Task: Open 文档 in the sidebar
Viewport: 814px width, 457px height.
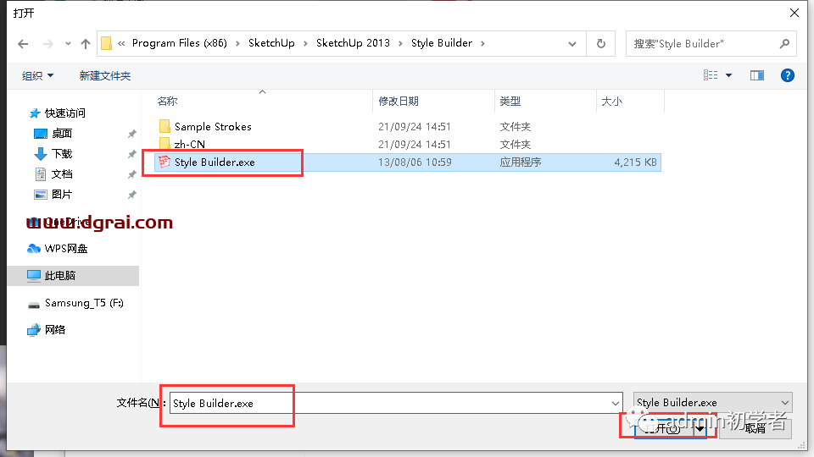Action: click(62, 174)
